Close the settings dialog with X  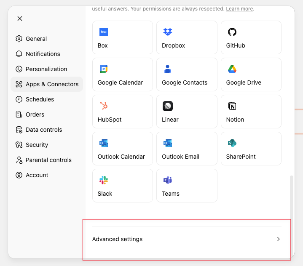coord(20,19)
